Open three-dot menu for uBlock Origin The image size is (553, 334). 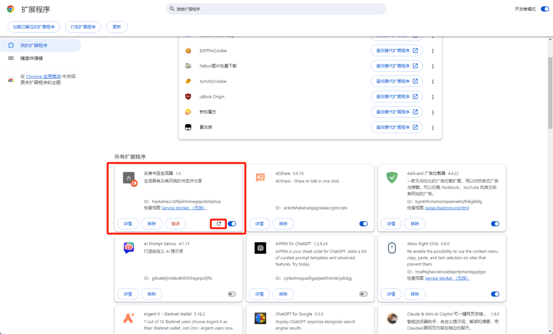coord(433,97)
